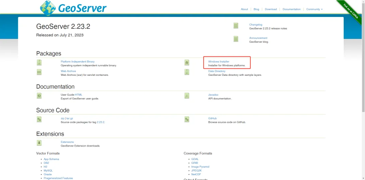Open the Oracle extension link
This screenshot has height=180, width=365.
click(x=48, y=174)
